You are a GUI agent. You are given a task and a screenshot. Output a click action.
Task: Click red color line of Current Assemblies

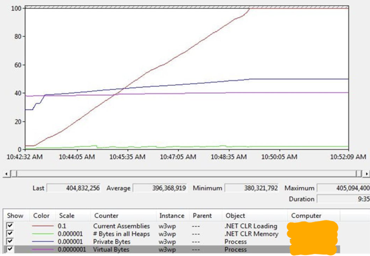pos(43,226)
